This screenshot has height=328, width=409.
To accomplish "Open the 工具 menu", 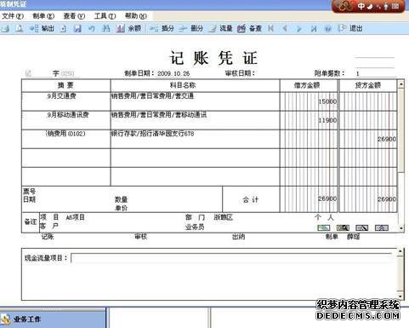I will (x=105, y=16).
